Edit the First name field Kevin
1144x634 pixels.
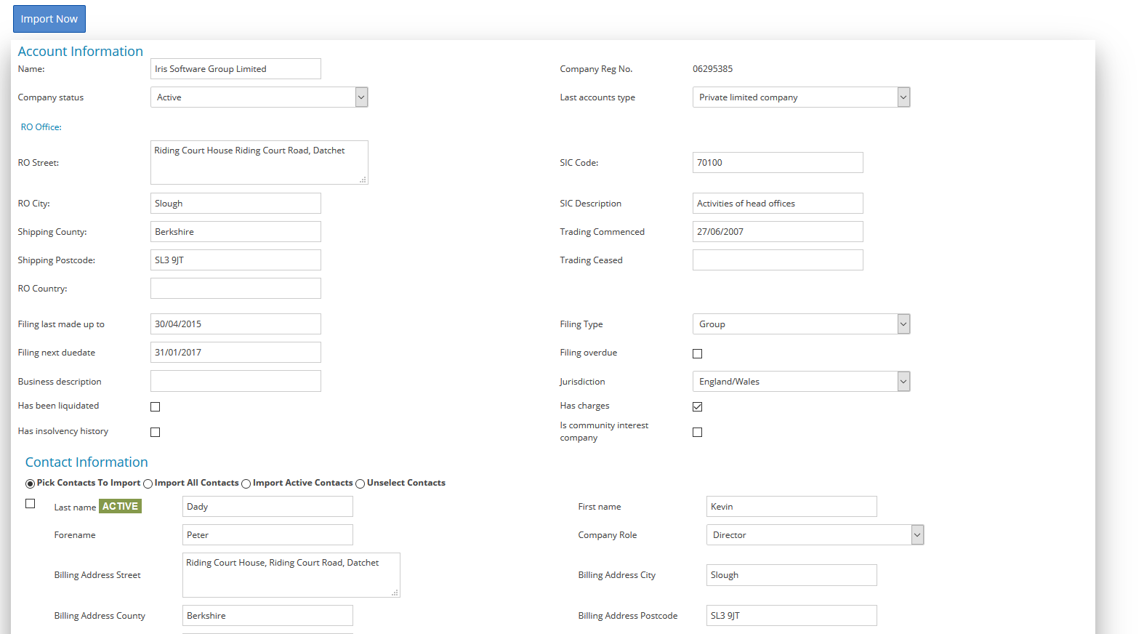[791, 507]
